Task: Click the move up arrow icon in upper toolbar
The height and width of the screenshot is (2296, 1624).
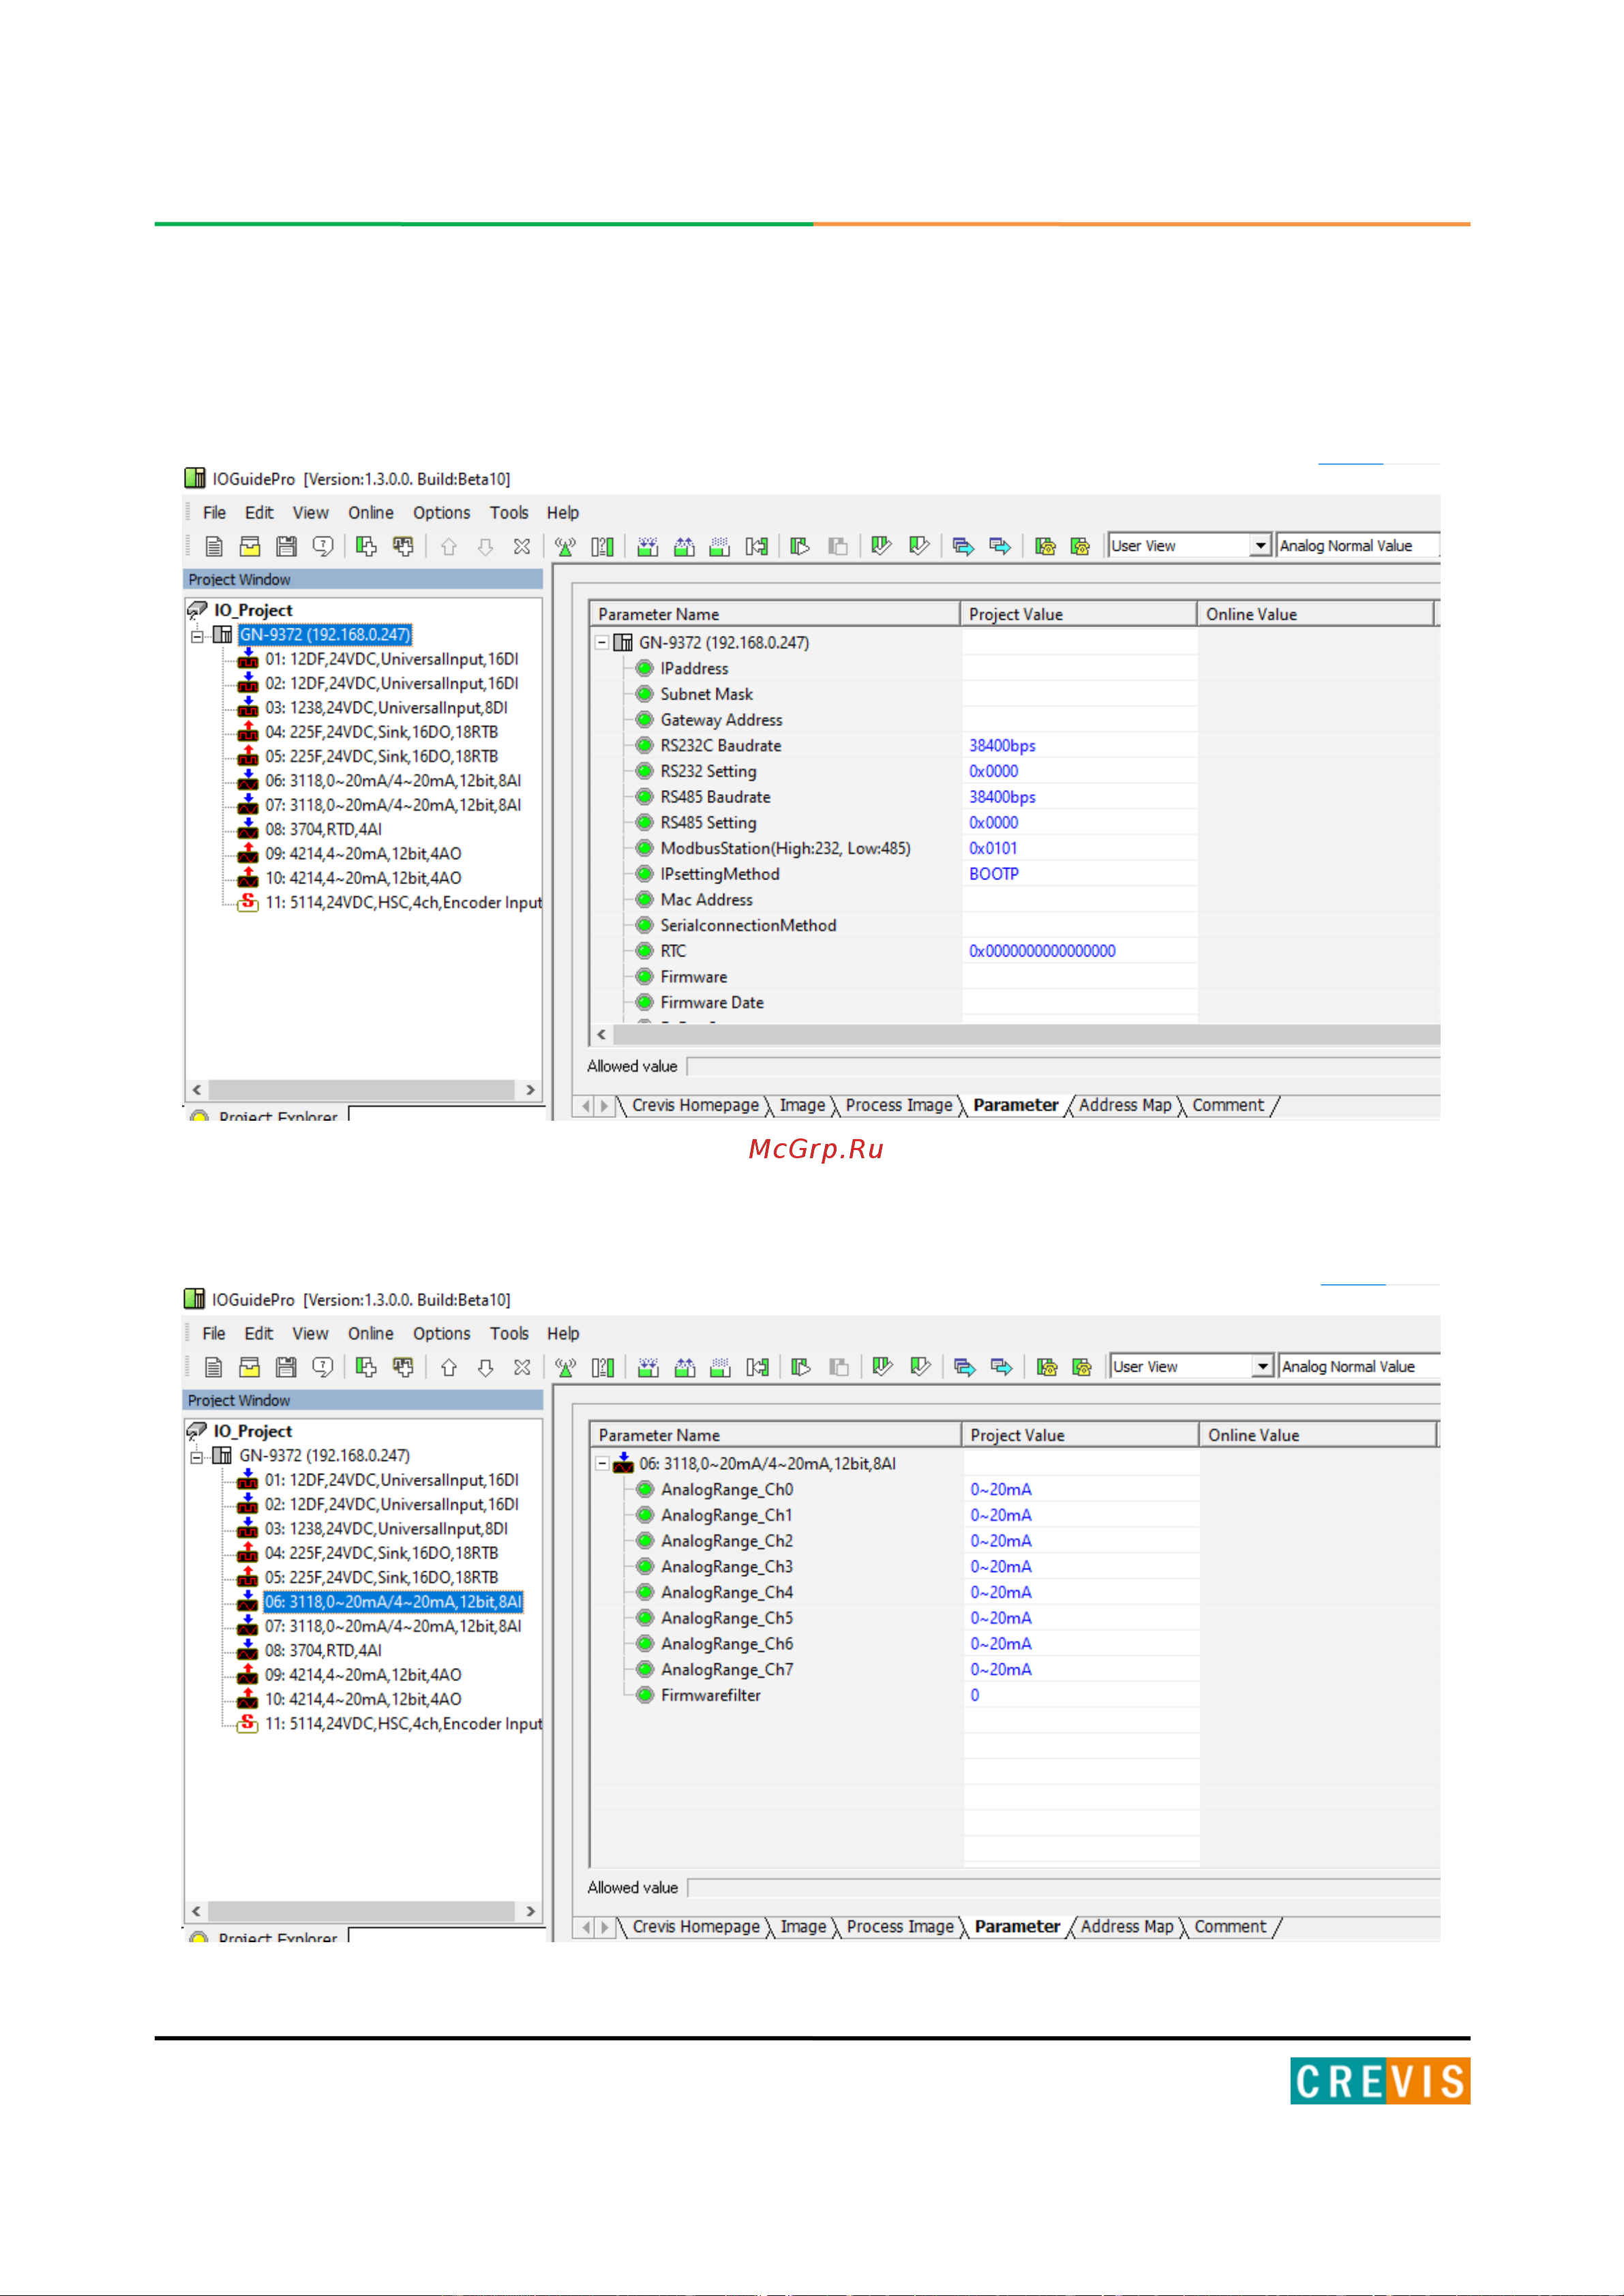Action: 449,547
